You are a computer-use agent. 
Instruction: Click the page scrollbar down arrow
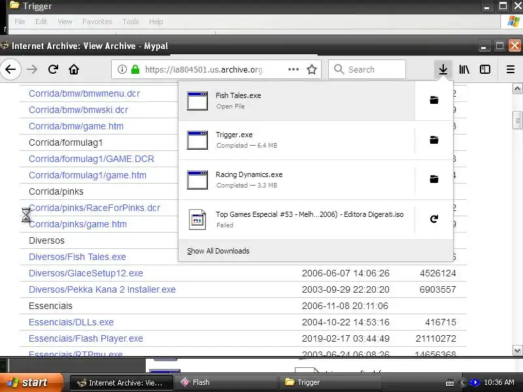(x=517, y=351)
